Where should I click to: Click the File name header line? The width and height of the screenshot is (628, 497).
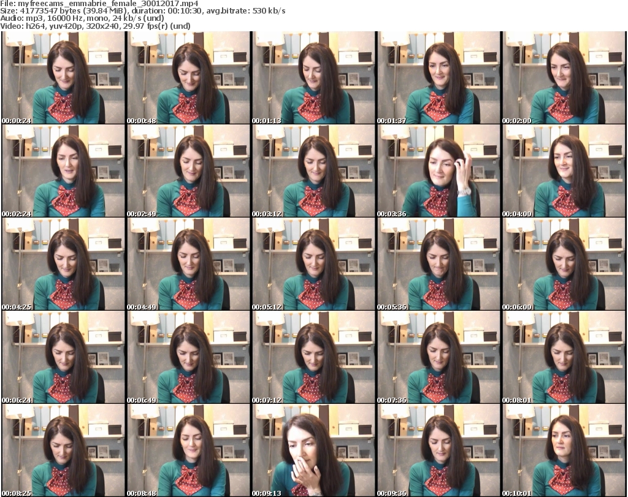pyautogui.click(x=99, y=4)
